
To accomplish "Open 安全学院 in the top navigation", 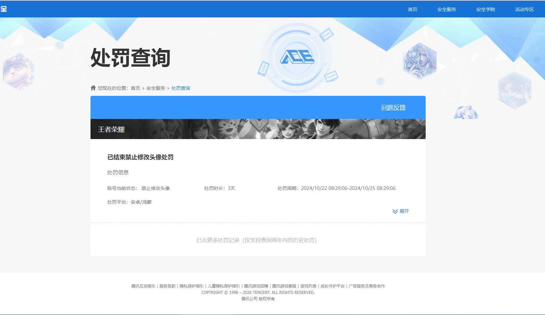I will (485, 9).
